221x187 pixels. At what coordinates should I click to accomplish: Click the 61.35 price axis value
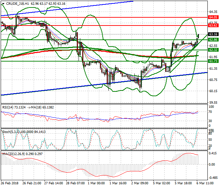point(213,69)
